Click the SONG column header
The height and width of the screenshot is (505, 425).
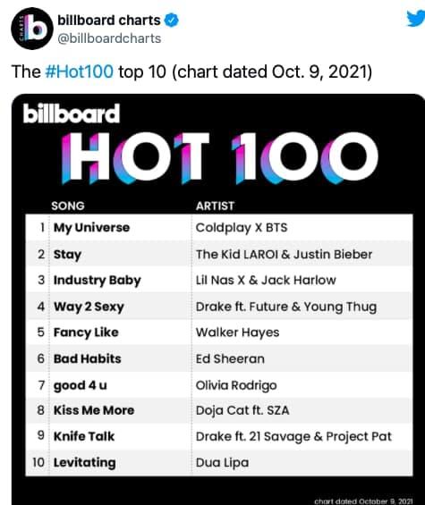(x=68, y=206)
